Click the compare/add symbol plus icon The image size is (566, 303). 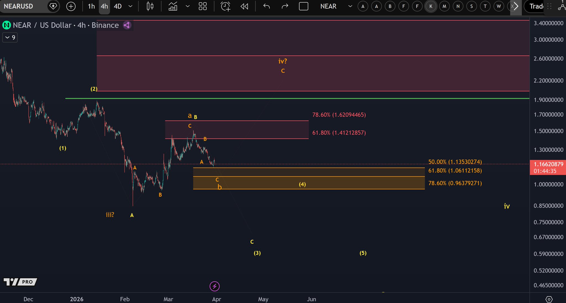(x=71, y=6)
